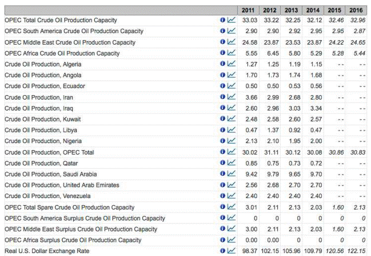
Task: Open chart icon for OPEC South America Crude Oil Production Capacity
Action: point(232,31)
